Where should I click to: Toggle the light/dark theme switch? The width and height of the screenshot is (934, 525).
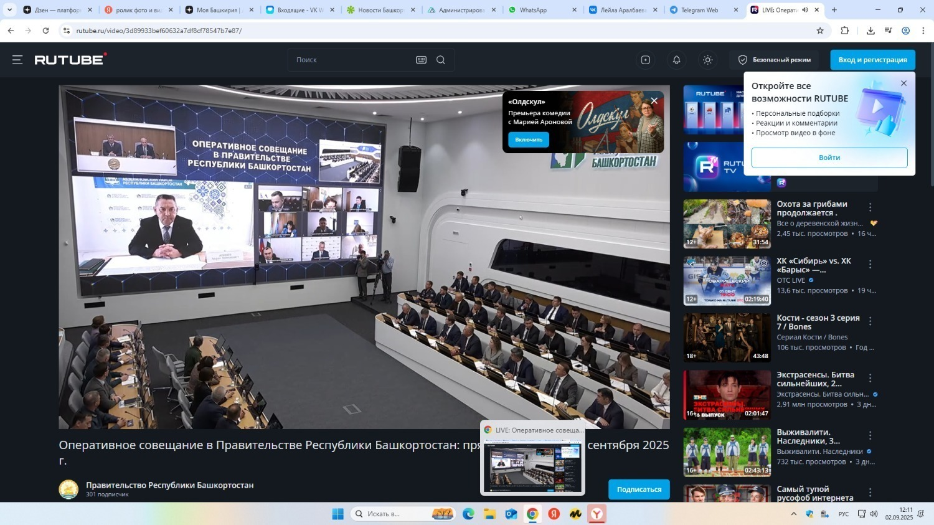pos(707,60)
